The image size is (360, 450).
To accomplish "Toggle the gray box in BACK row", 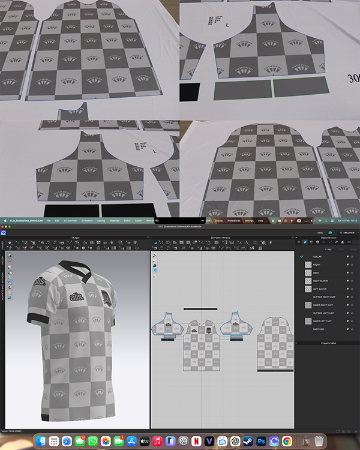I will tap(352, 272).
